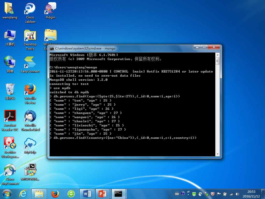Open MyHelp desktop shortcut
265x199 pixels.
(x=30, y=146)
